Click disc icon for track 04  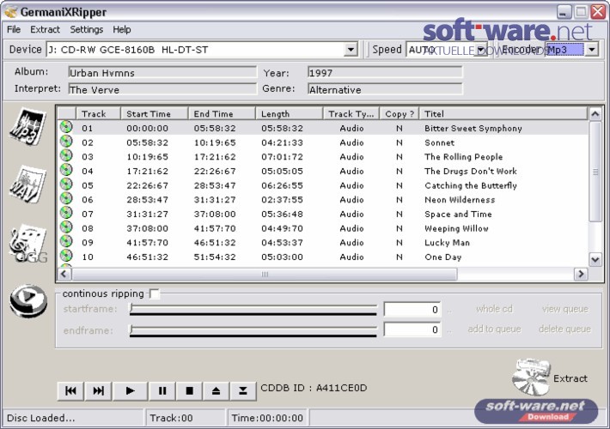point(66,170)
